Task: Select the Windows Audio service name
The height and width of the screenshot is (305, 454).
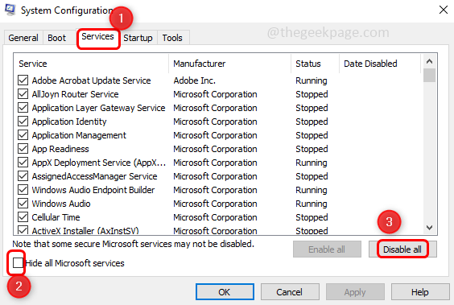Action: (61, 204)
